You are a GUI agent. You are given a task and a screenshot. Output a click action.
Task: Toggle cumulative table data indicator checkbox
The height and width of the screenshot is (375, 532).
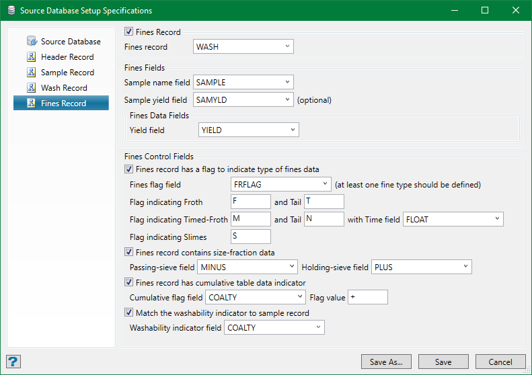click(x=129, y=283)
